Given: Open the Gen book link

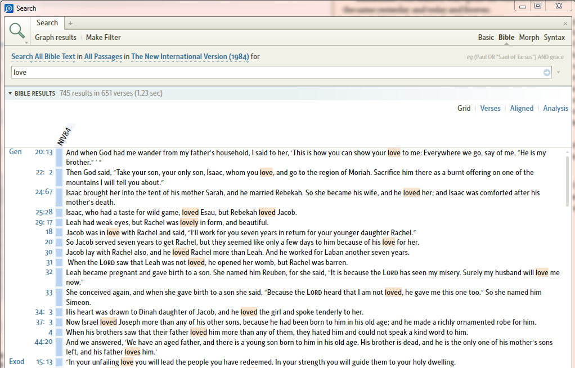Looking at the screenshot, I should (x=15, y=152).
